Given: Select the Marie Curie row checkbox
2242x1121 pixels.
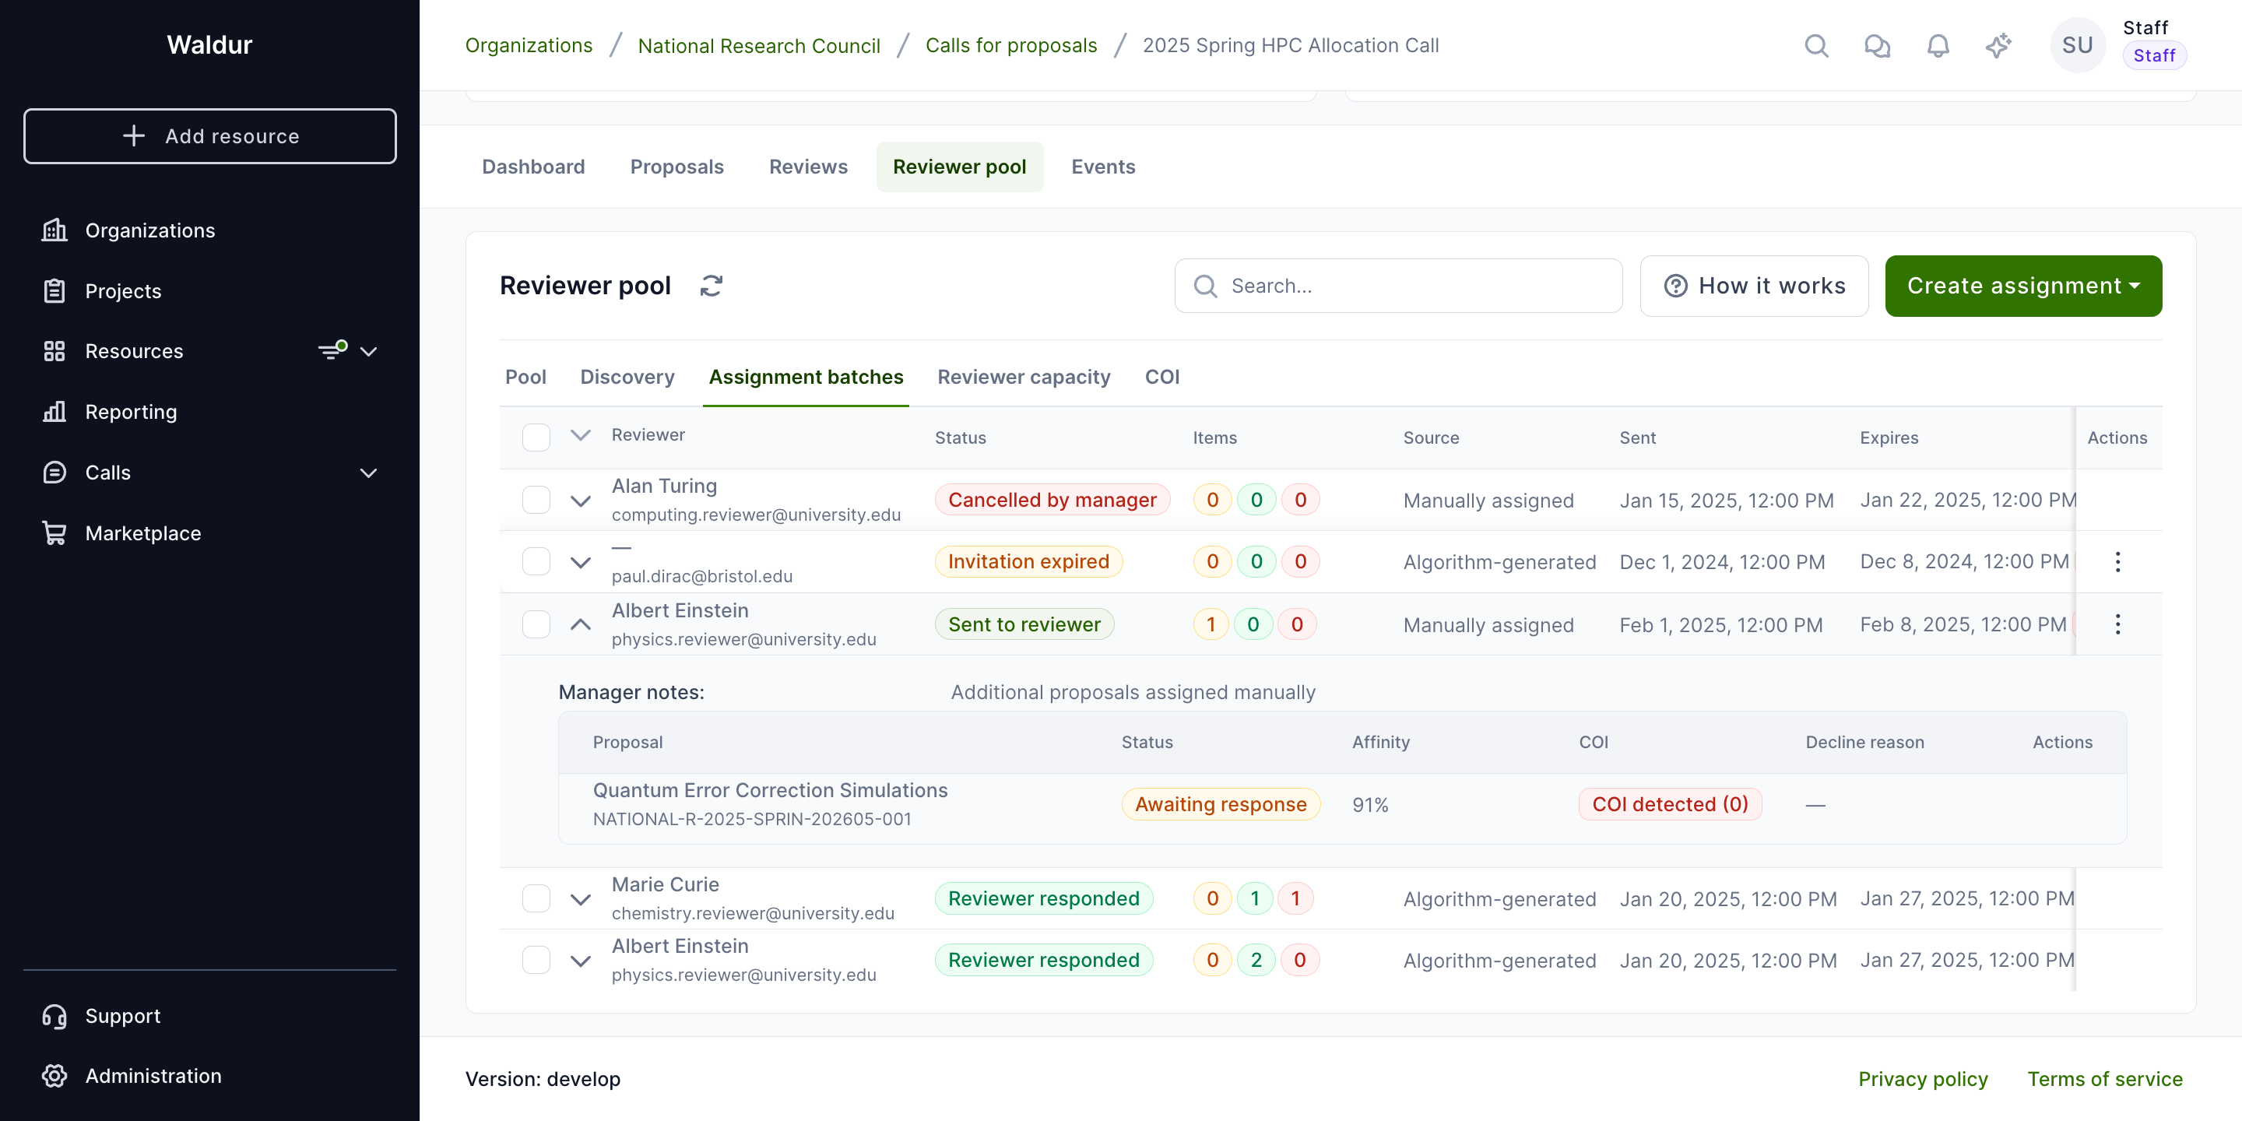Looking at the screenshot, I should pos(536,898).
